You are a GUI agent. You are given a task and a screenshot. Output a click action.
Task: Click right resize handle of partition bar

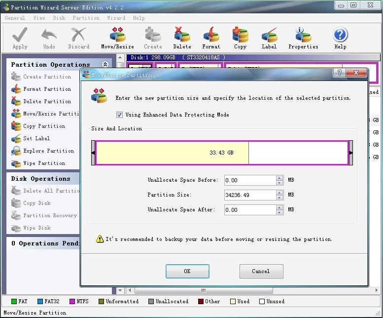(x=351, y=153)
